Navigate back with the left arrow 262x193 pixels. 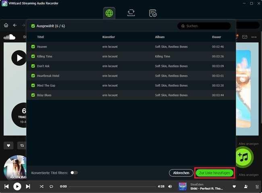pyautogui.click(x=15, y=25)
